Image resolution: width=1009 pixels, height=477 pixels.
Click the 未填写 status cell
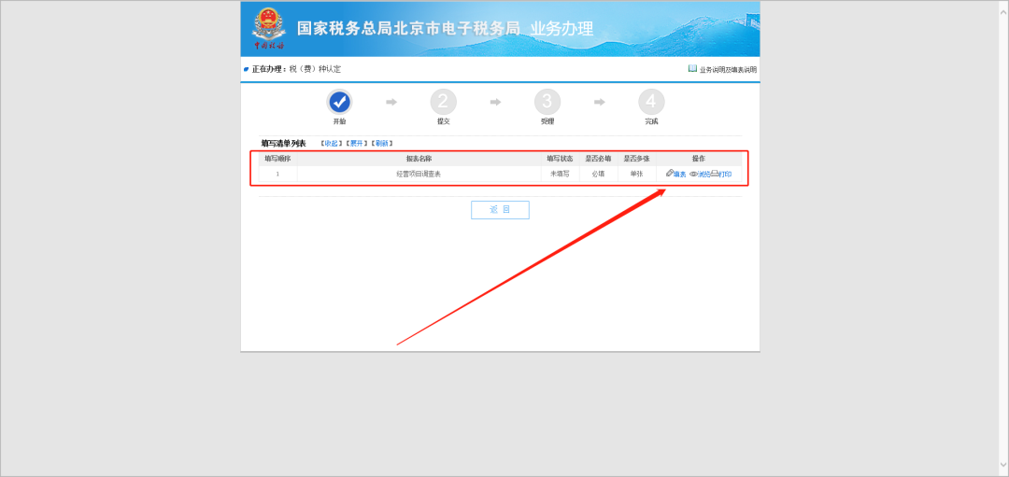click(560, 174)
